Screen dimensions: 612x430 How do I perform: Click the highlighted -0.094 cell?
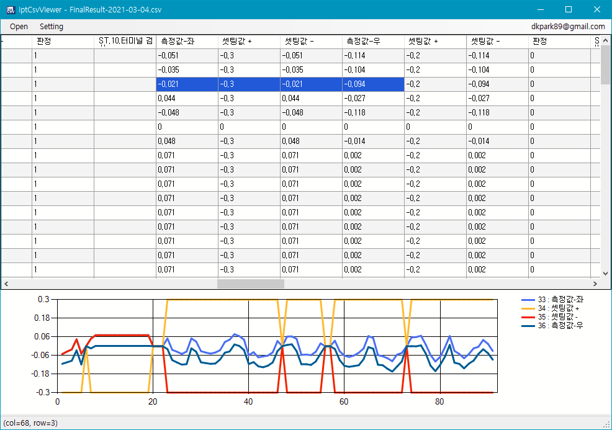[373, 84]
